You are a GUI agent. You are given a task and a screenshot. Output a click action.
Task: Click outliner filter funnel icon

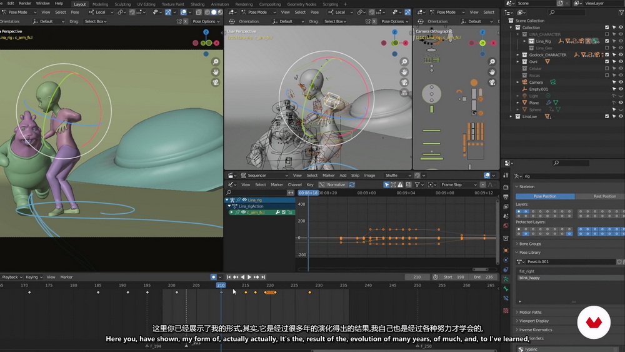tap(621, 13)
